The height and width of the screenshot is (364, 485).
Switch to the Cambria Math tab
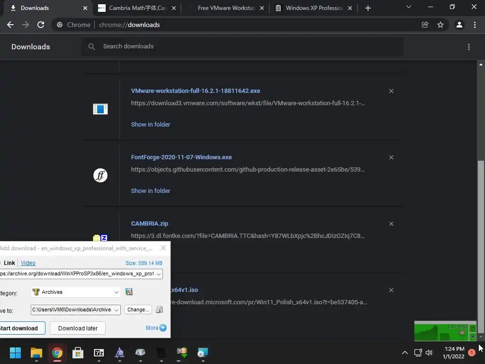pos(138,8)
